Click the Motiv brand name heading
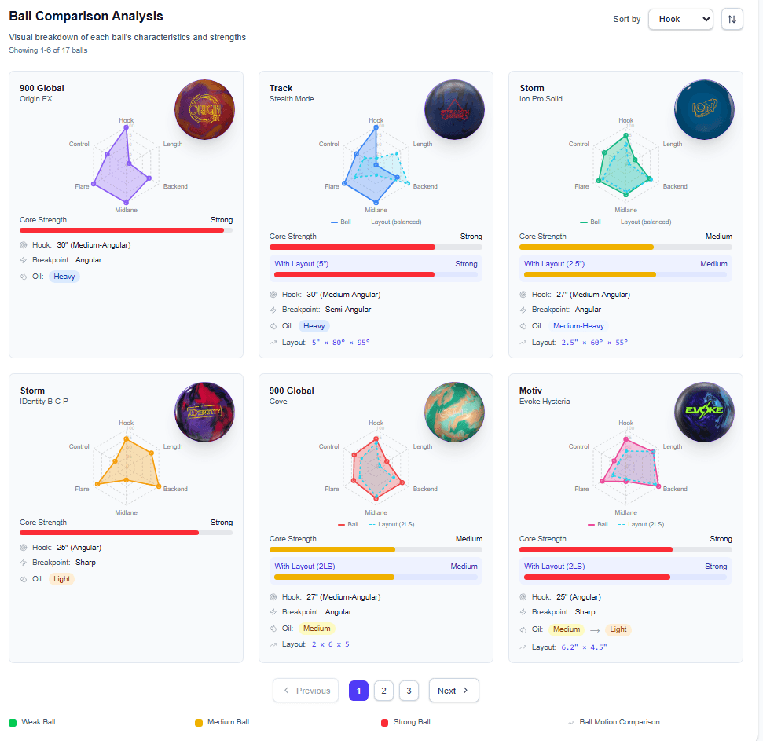The image size is (763, 741). 530,391
